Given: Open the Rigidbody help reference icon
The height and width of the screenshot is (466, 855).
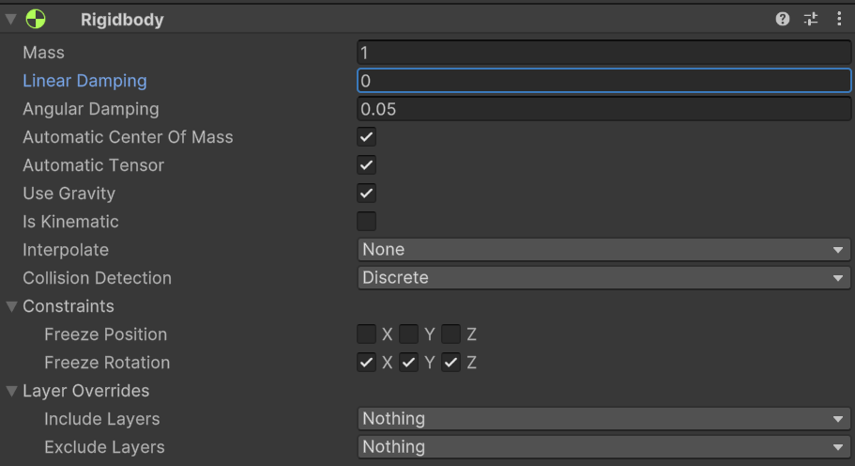Looking at the screenshot, I should [783, 19].
